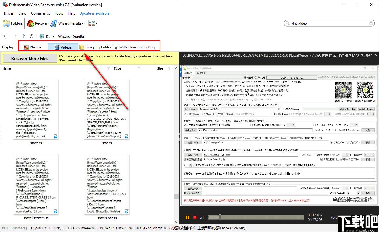
Task: Click the thumbnail view mode icon
Action: [91, 23]
